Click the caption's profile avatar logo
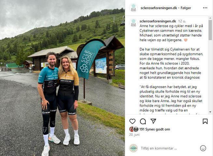 coord(134,23)
